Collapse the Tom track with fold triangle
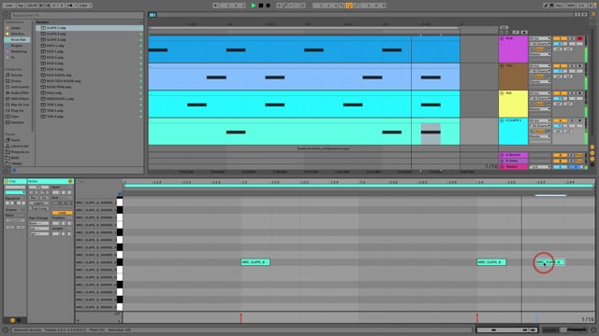Viewport: 599px width, 336px height. pos(502,66)
